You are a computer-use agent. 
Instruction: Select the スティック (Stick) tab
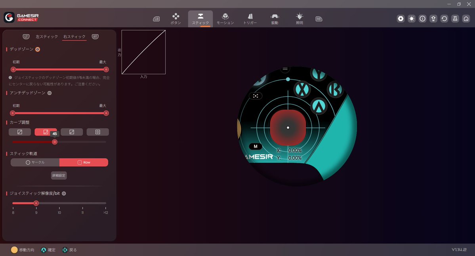pyautogui.click(x=200, y=19)
